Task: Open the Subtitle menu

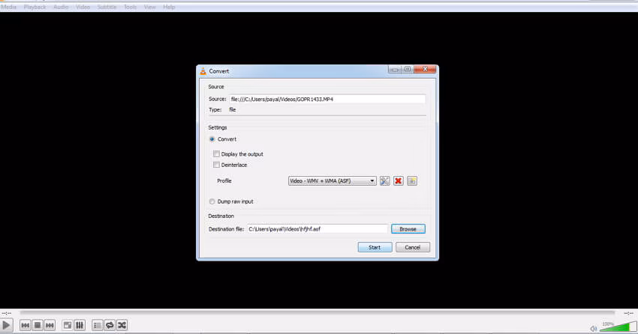Action: 107,7
